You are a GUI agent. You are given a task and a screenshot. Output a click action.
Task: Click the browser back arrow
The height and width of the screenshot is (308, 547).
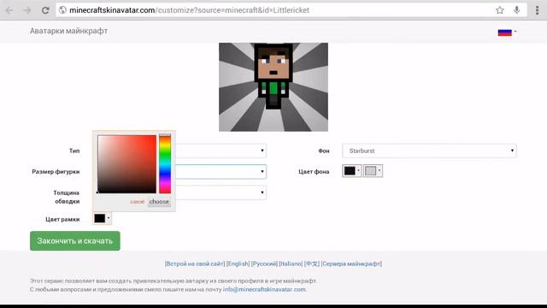point(9,10)
